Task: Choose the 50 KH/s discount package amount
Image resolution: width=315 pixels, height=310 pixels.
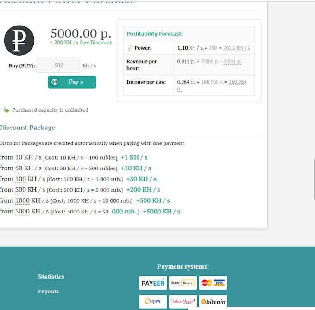Action: point(19,168)
